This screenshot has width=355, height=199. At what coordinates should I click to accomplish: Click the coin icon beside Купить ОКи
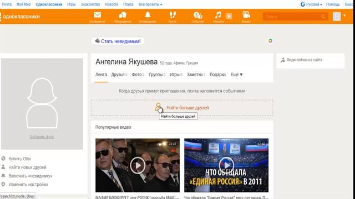[3, 159]
